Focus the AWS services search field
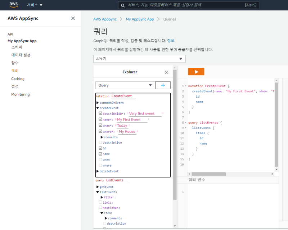 click(x=188, y=5)
